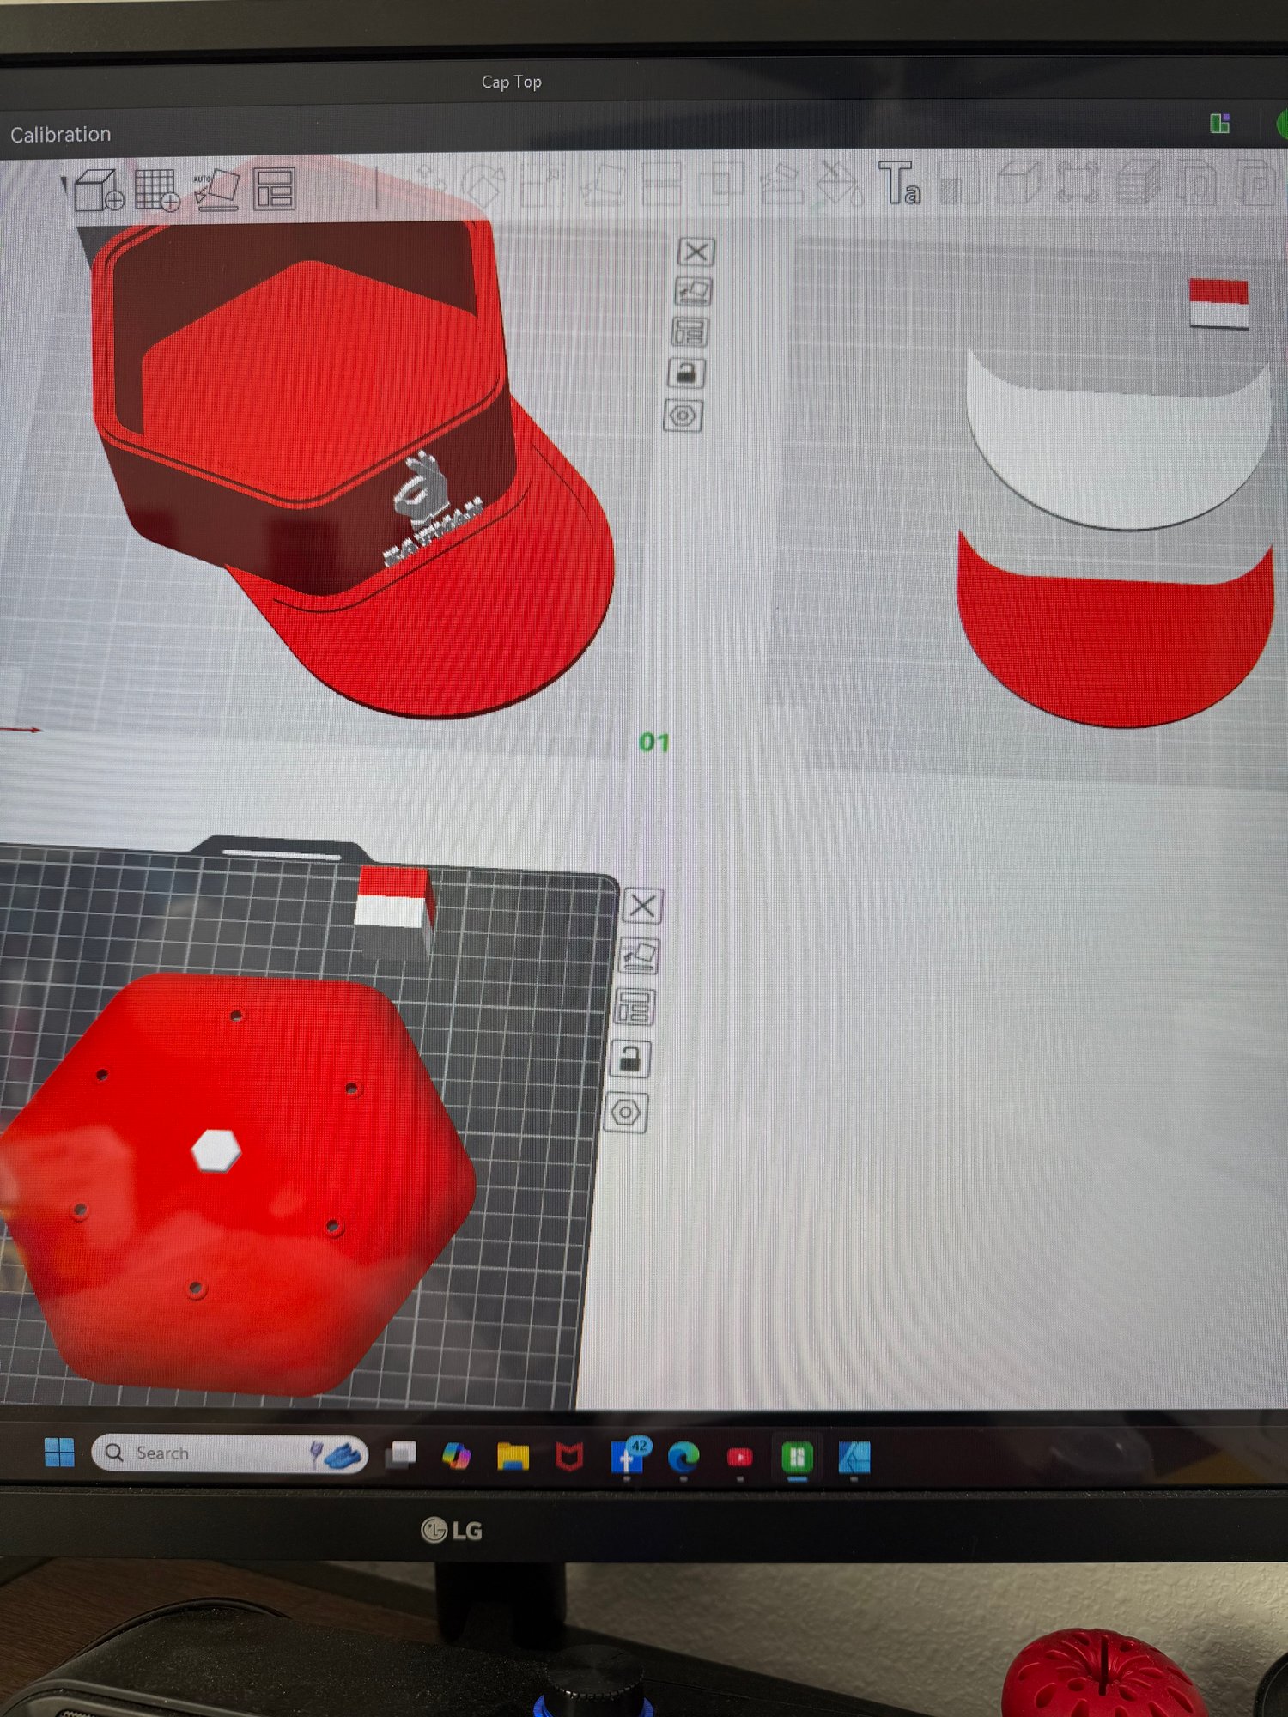The width and height of the screenshot is (1288, 1717).
Task: Open the hexagon plate's hex-nut settings icon
Action: (626, 1113)
